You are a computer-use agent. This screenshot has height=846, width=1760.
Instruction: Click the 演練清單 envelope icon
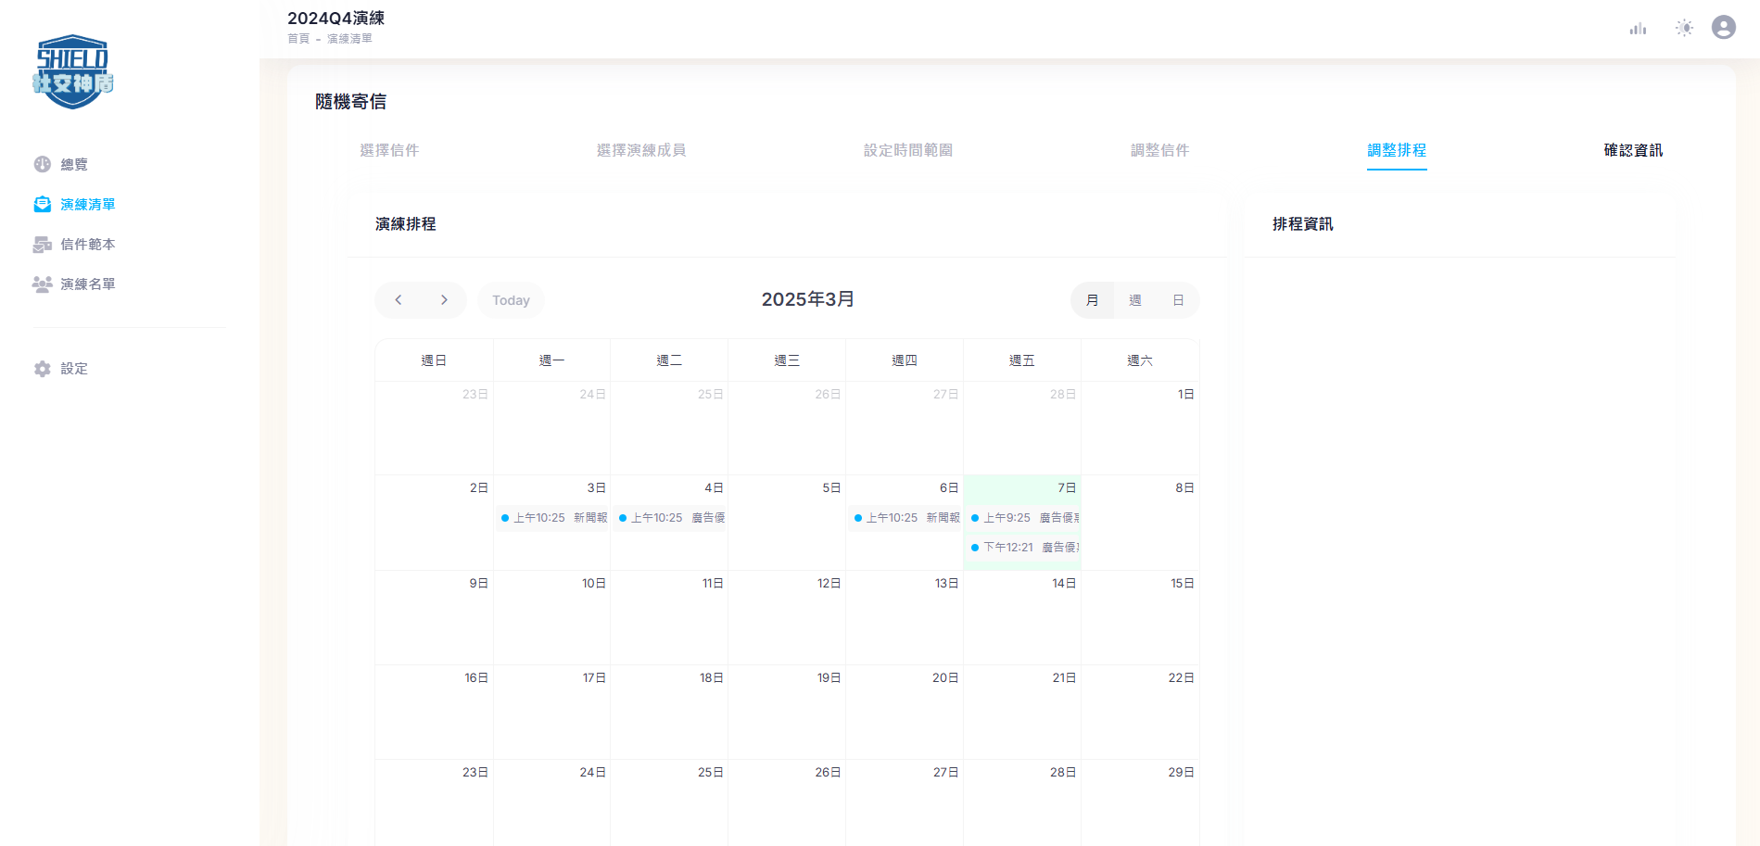coord(43,204)
